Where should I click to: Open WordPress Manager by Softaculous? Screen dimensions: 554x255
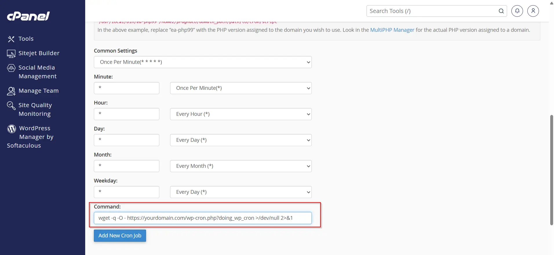(x=30, y=137)
